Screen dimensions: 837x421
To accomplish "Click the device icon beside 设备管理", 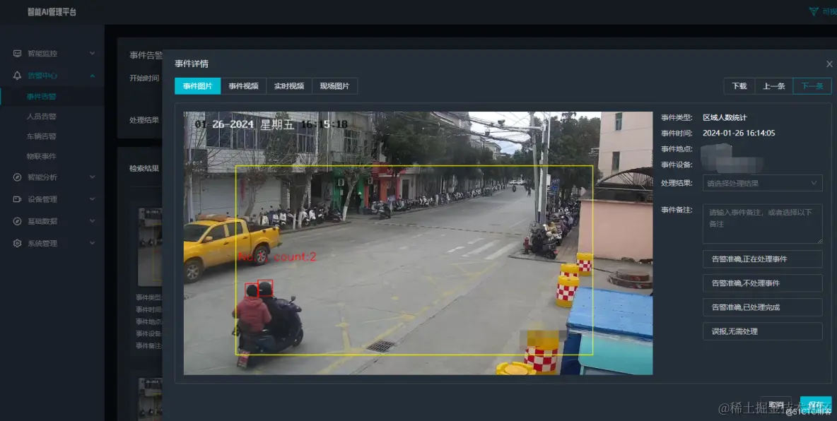I will pyautogui.click(x=17, y=199).
